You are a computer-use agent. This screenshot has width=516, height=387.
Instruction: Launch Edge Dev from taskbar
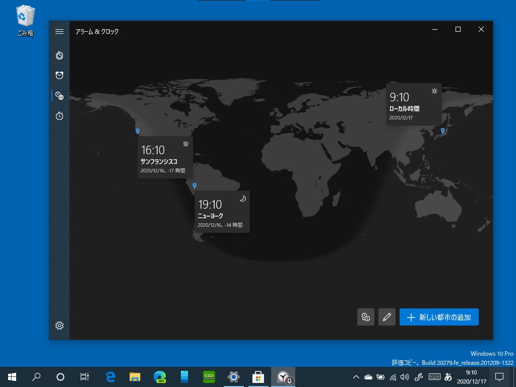coord(160,377)
